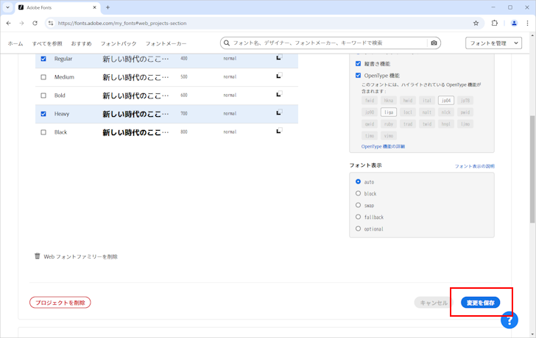Click the キャンセル button
This screenshot has width=536, height=338.
point(434,303)
